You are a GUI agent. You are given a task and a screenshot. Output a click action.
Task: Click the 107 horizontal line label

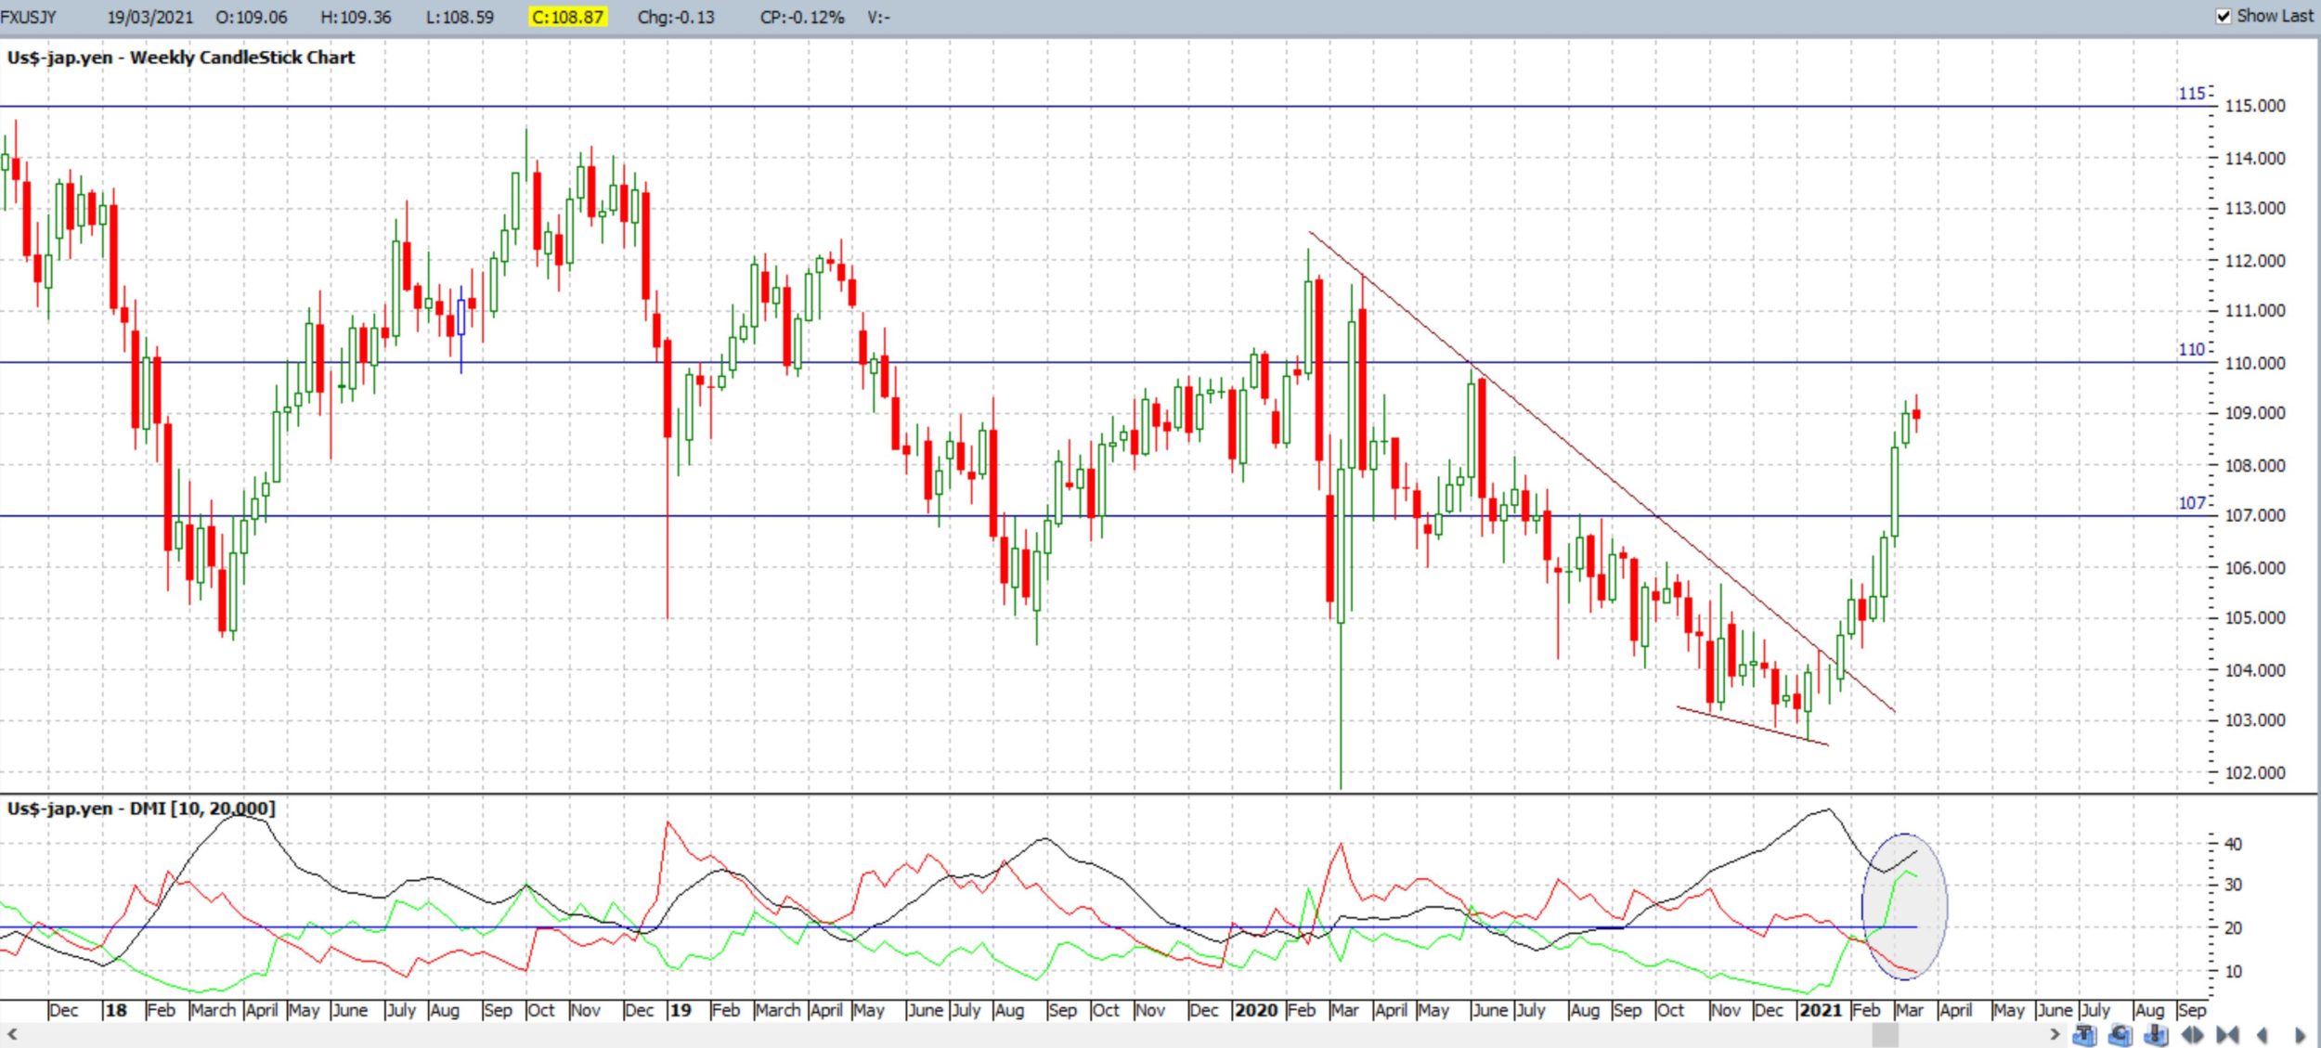click(x=2191, y=503)
